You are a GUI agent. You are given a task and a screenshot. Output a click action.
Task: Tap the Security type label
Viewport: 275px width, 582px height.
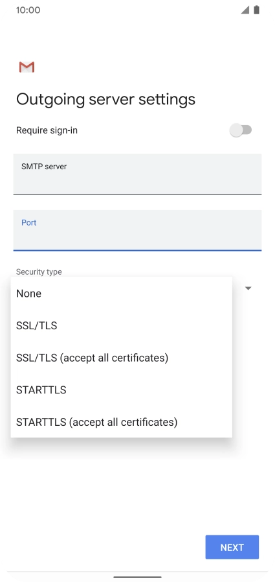(39, 272)
